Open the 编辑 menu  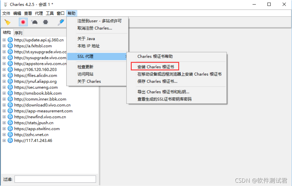[17, 13]
